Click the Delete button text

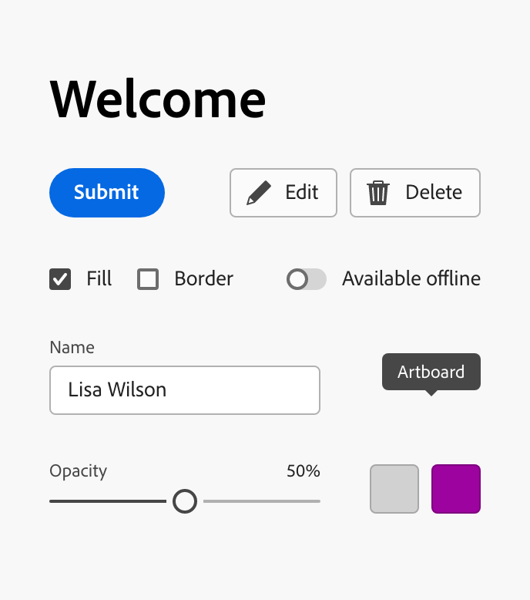(434, 193)
